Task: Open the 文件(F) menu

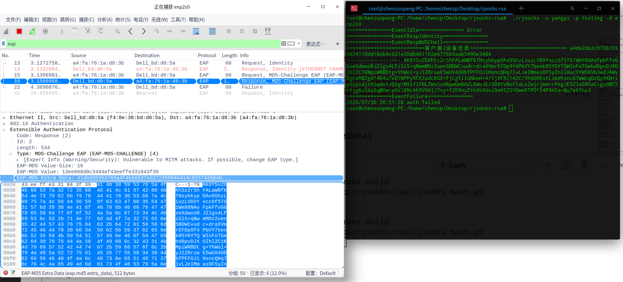Action: coord(13,20)
